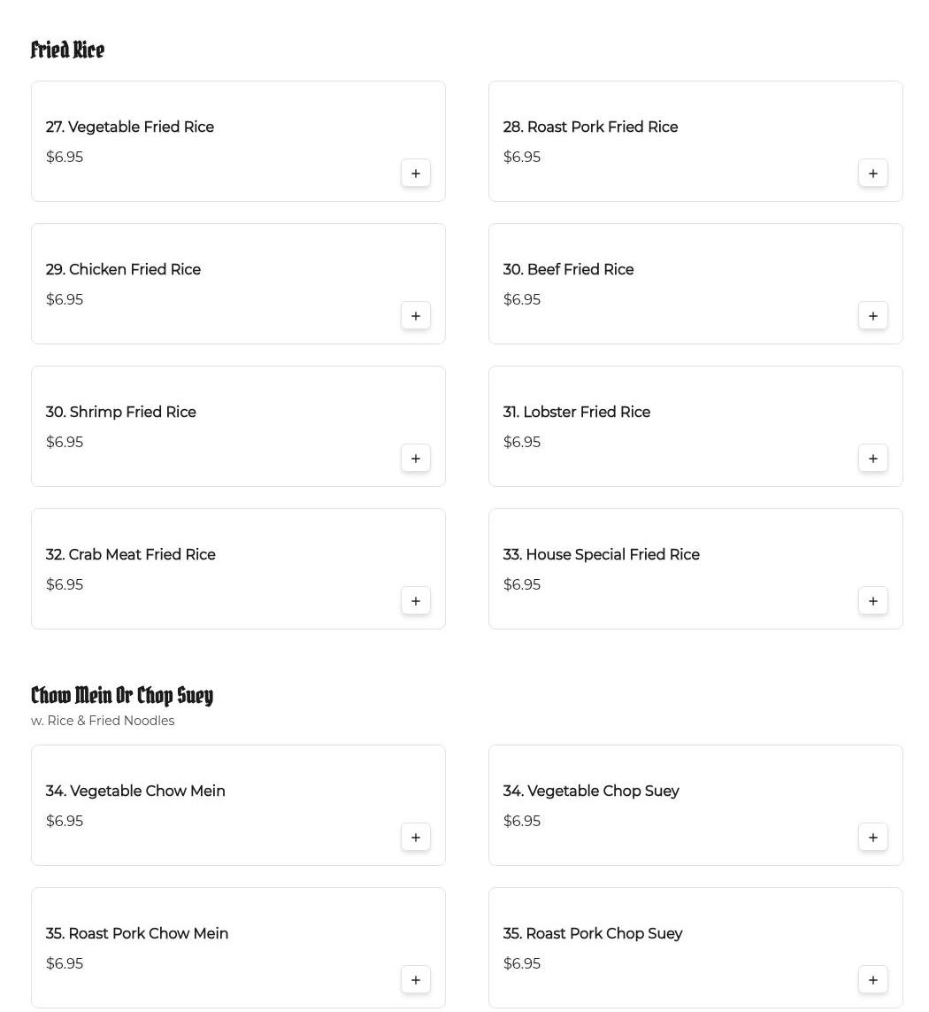The image size is (929, 1012).
Task: Click plus on House Special Fried Rice
Action: (x=873, y=601)
